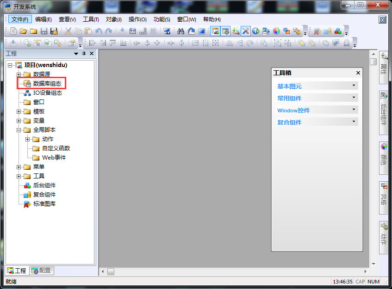Click the IO设备组态 network icon
Screen dimensions: 392x289
(27, 93)
